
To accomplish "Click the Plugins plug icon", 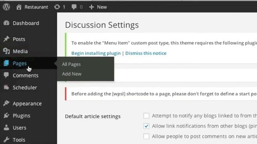I will pyautogui.click(x=6, y=115).
